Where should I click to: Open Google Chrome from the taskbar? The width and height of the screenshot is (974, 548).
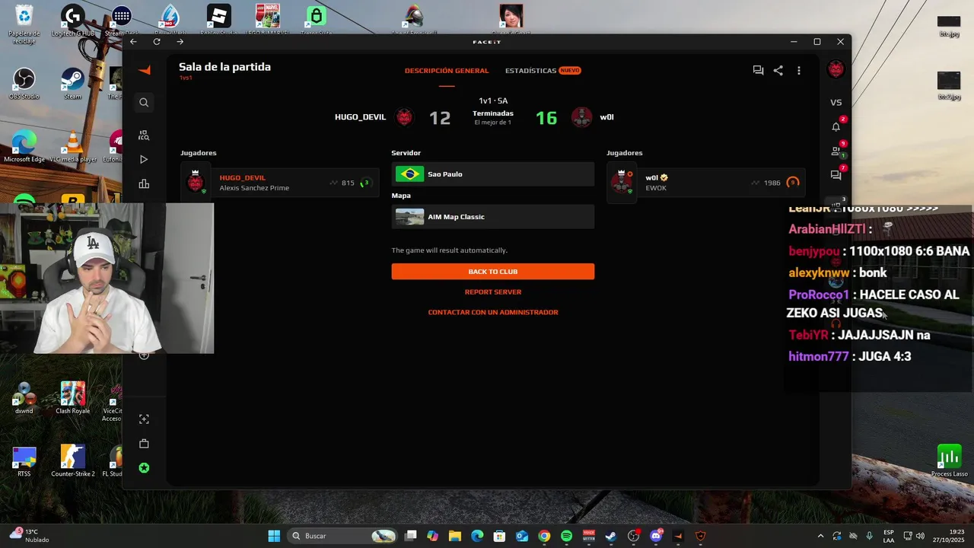pyautogui.click(x=544, y=536)
